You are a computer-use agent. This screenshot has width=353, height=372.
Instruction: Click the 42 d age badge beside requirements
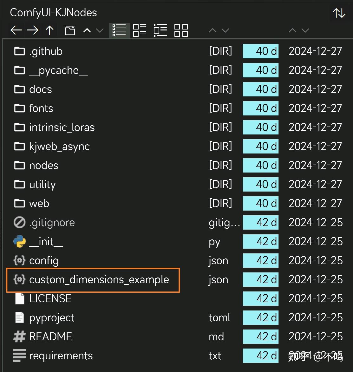pyautogui.click(x=260, y=356)
